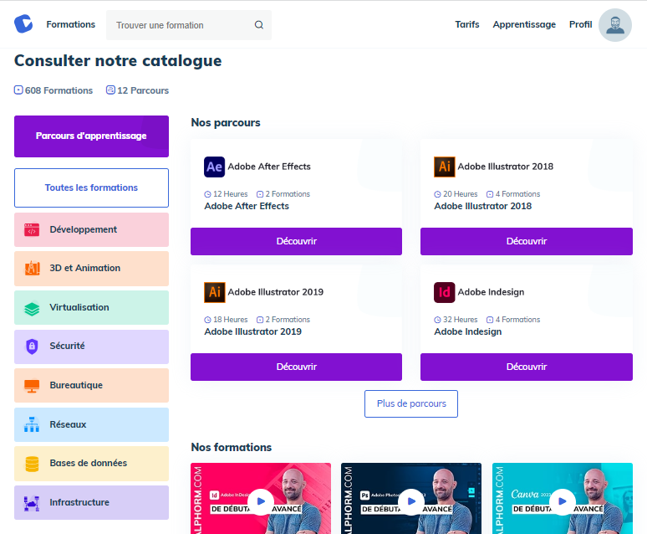
Task: Click the Plus de parcours button
Action: click(411, 403)
